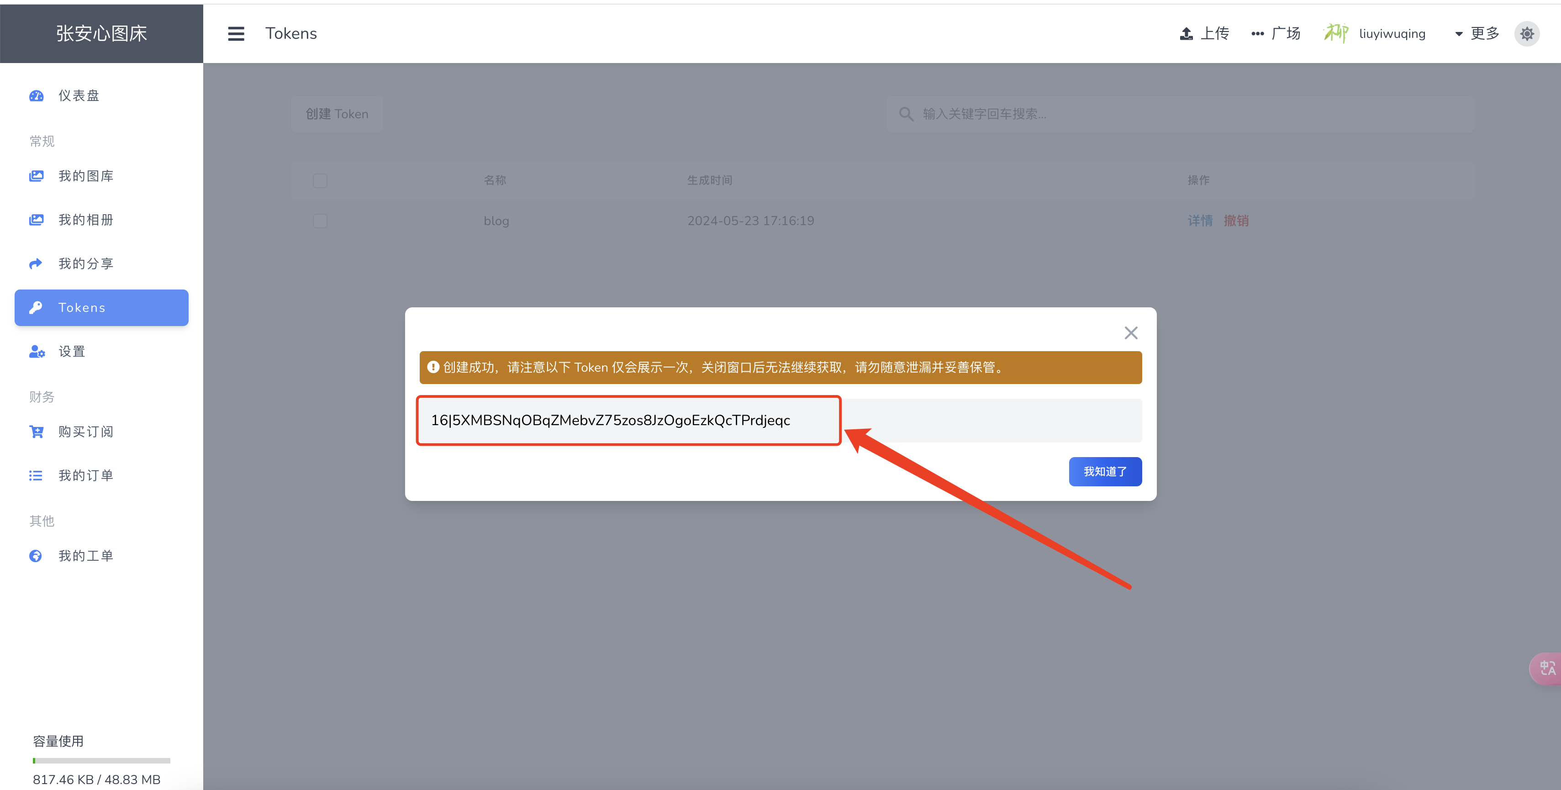Click the shopping cart icon
1561x790 pixels.
37,432
